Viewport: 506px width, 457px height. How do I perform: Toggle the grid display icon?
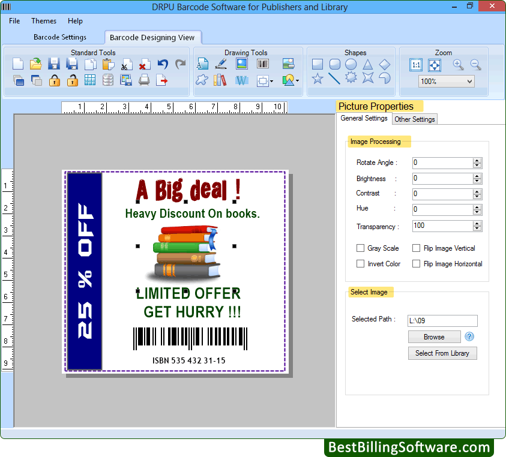tap(90, 80)
